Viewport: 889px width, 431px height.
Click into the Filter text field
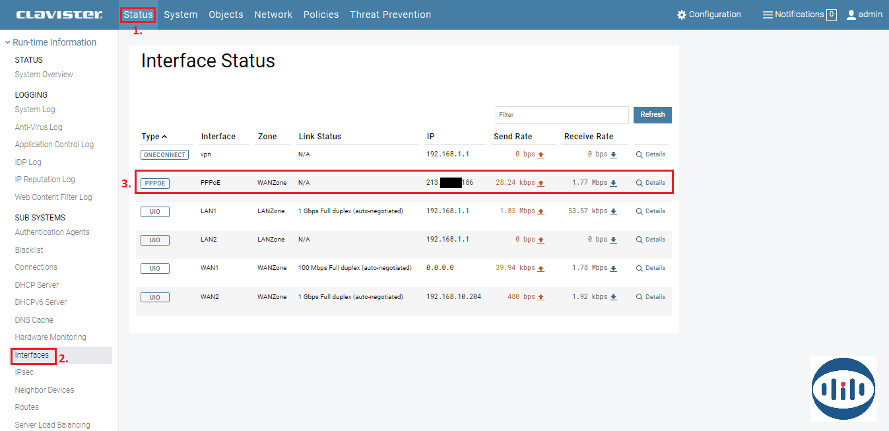562,115
